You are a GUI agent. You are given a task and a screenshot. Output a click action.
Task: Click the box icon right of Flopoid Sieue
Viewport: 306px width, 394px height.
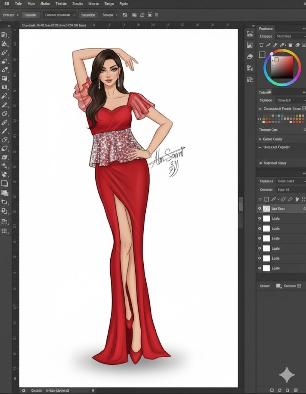[x=304, y=108]
